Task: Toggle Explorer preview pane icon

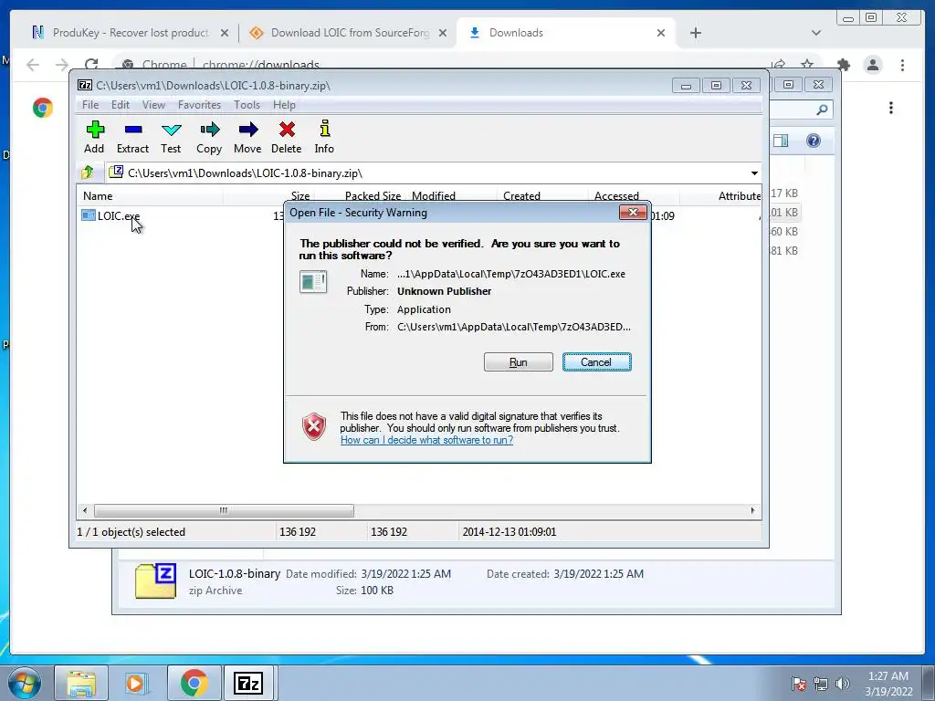Action: click(781, 141)
